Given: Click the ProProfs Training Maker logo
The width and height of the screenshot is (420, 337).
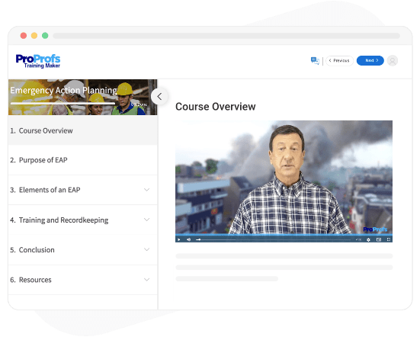Looking at the screenshot, I should (38, 61).
